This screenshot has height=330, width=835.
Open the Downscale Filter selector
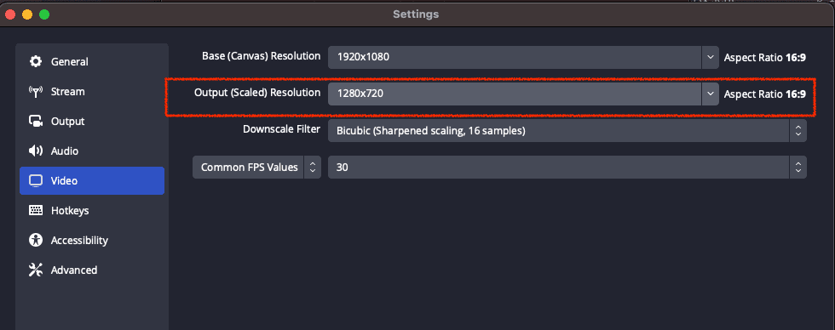click(567, 131)
